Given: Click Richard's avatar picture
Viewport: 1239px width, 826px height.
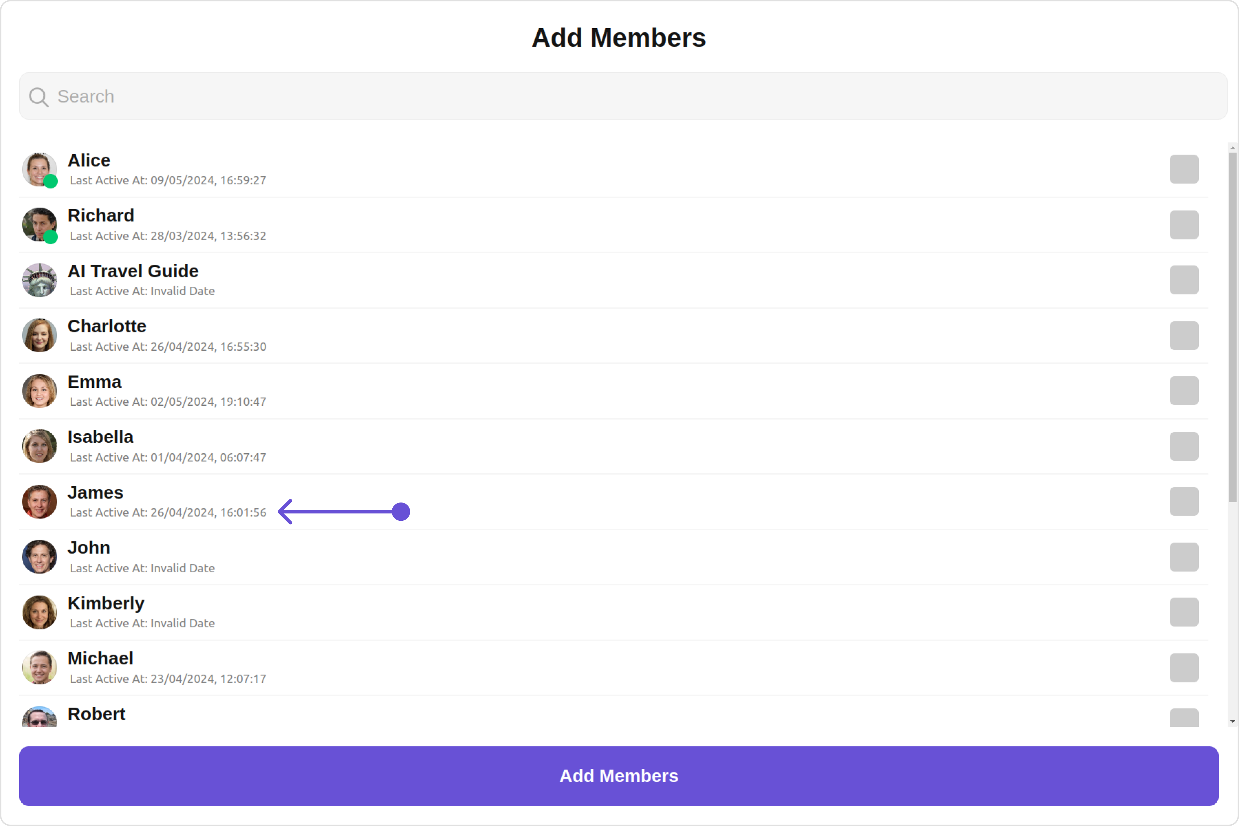Looking at the screenshot, I should (39, 225).
